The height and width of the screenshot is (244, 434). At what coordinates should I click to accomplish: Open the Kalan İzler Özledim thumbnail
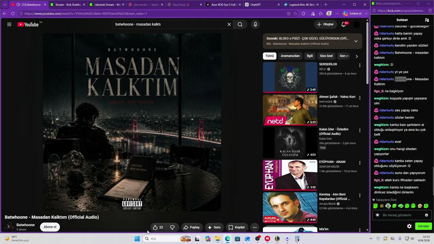[290, 142]
